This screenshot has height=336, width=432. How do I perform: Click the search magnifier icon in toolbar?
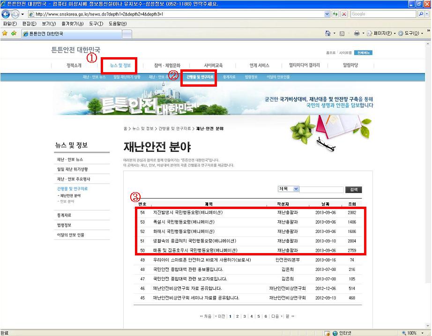[421, 14]
